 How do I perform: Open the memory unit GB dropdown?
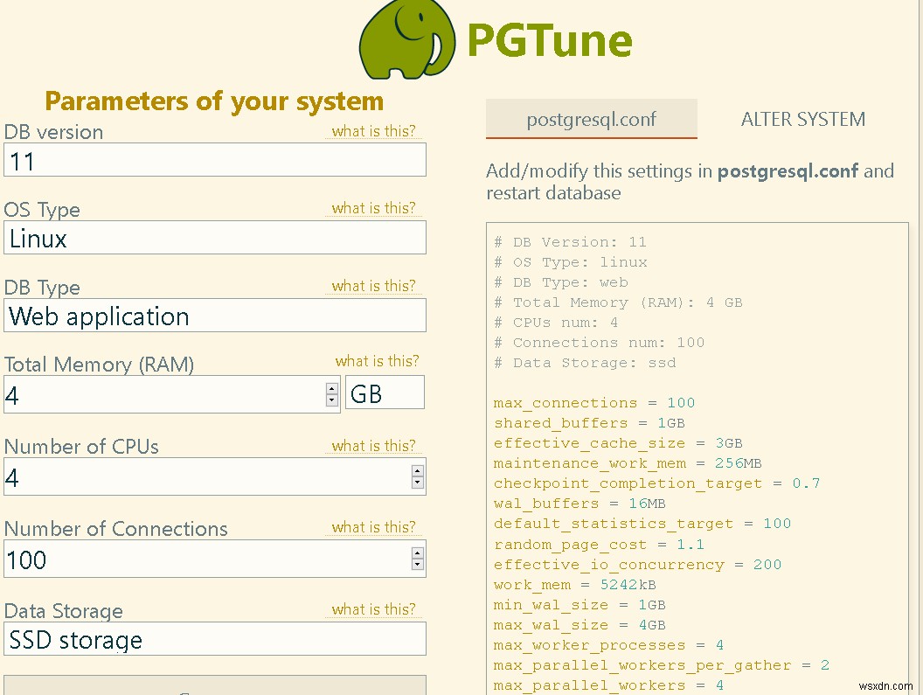coord(385,393)
